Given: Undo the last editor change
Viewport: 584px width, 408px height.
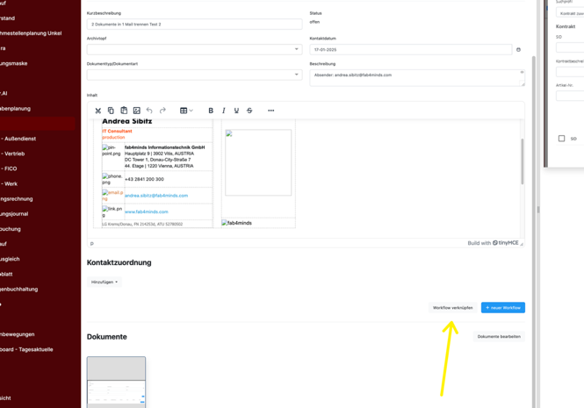Looking at the screenshot, I should [149, 111].
